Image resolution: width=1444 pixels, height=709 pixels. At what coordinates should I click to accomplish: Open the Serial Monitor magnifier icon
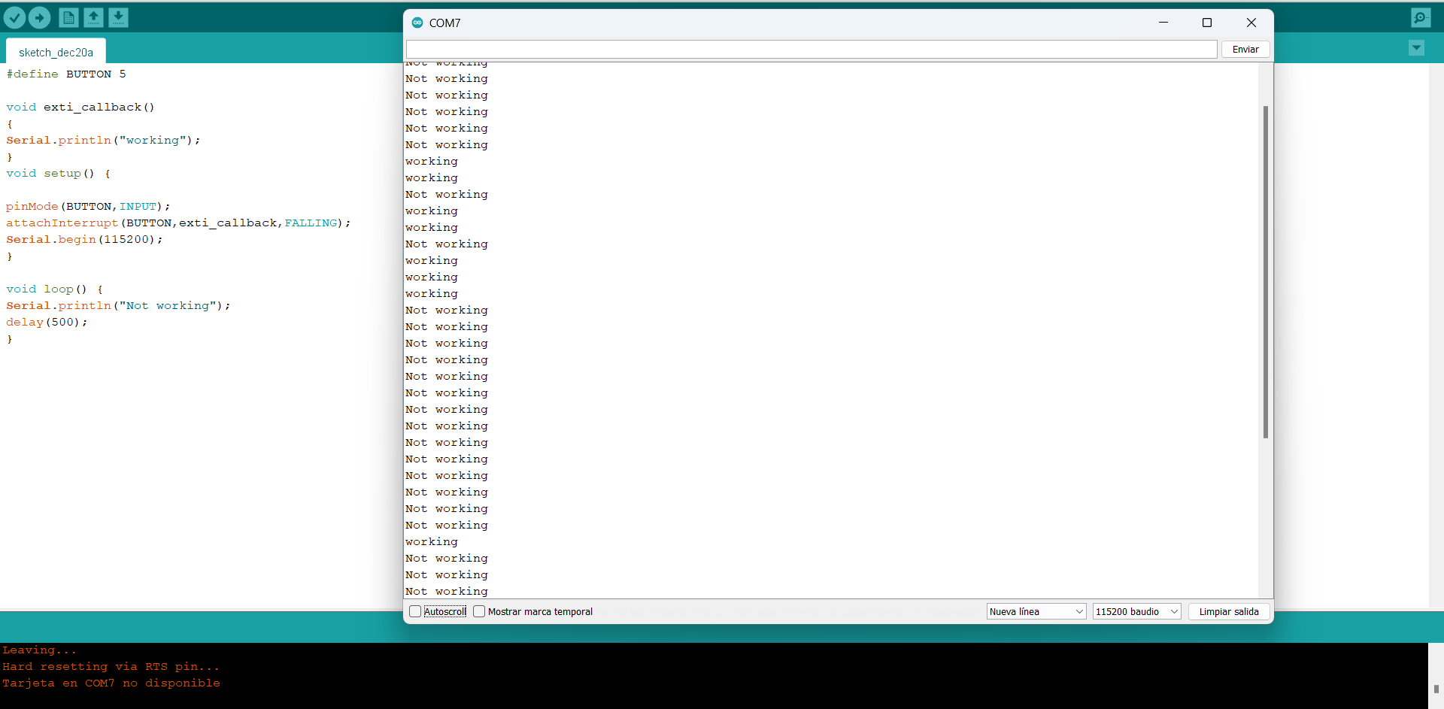1421,17
